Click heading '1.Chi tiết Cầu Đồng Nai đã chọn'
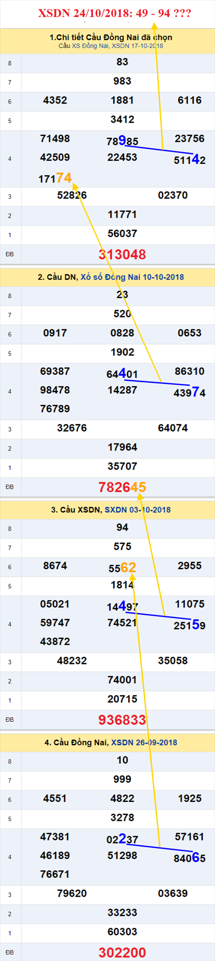 point(111,37)
